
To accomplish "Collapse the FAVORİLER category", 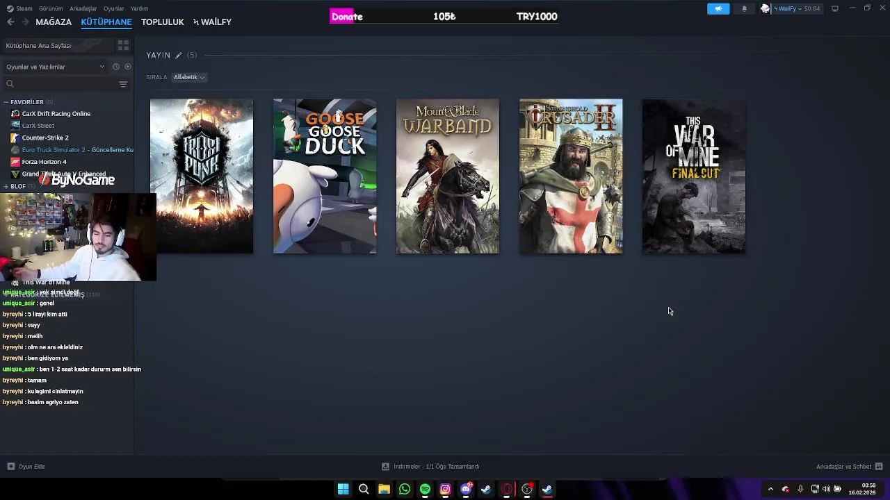I will pyautogui.click(x=6, y=102).
